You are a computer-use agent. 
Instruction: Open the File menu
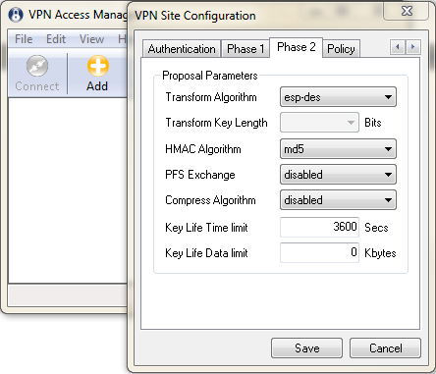tap(24, 39)
